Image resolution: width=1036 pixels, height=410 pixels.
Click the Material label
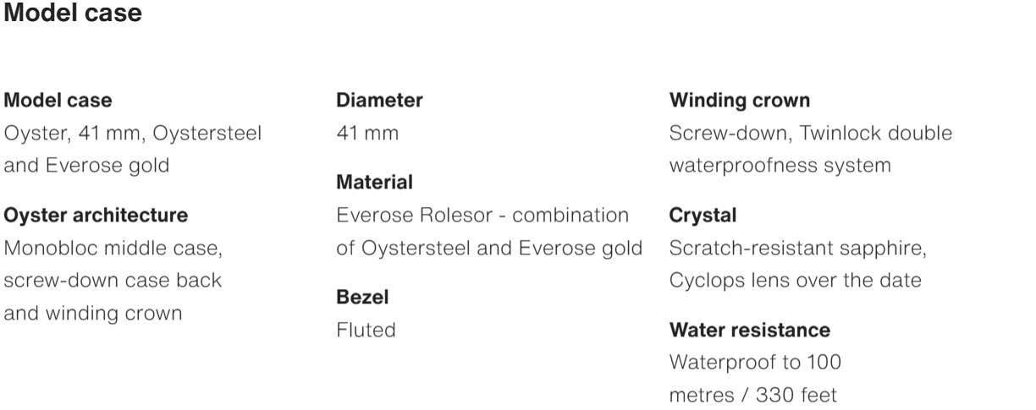tap(374, 183)
